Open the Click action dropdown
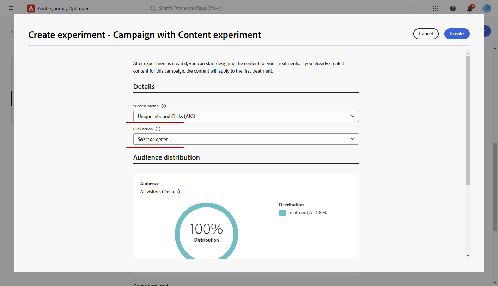 tap(246, 139)
